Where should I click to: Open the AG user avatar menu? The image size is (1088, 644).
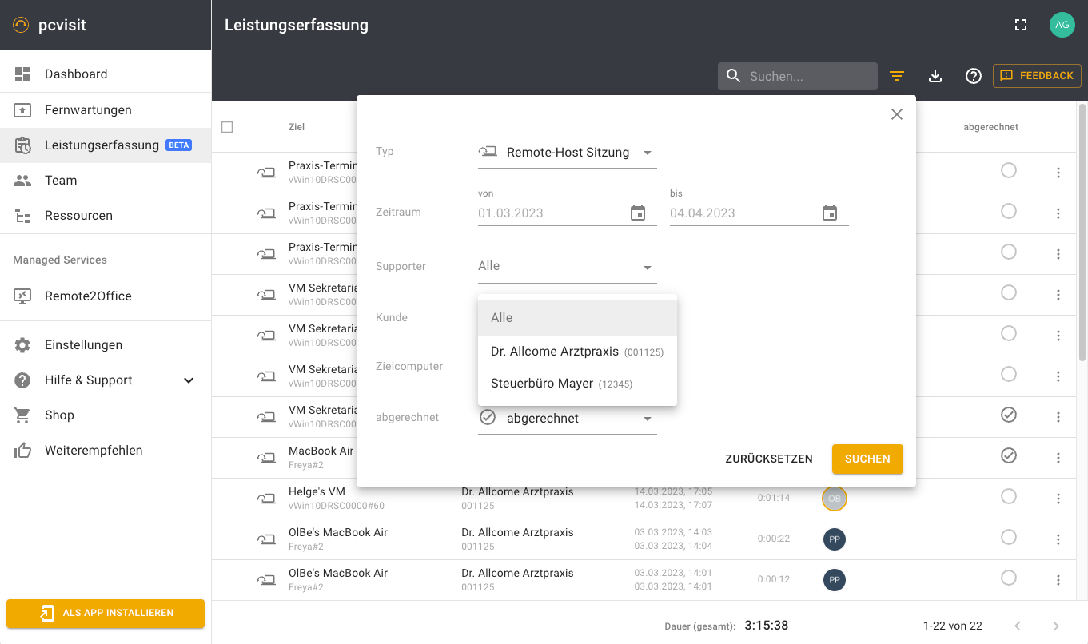(x=1062, y=25)
